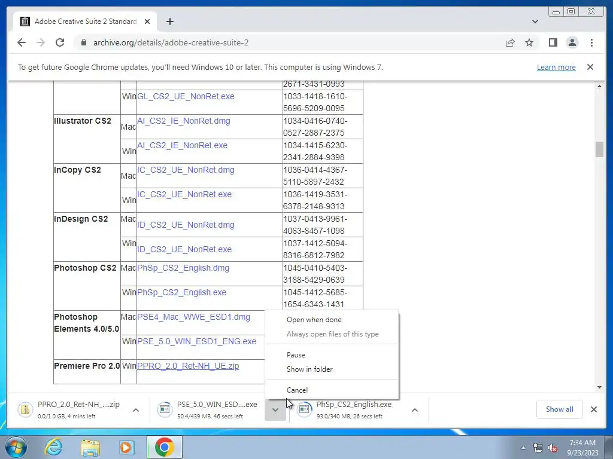Download GL_CS2_UE_NonRet.exe
Viewport: 613px width, 459px height.
(x=186, y=96)
